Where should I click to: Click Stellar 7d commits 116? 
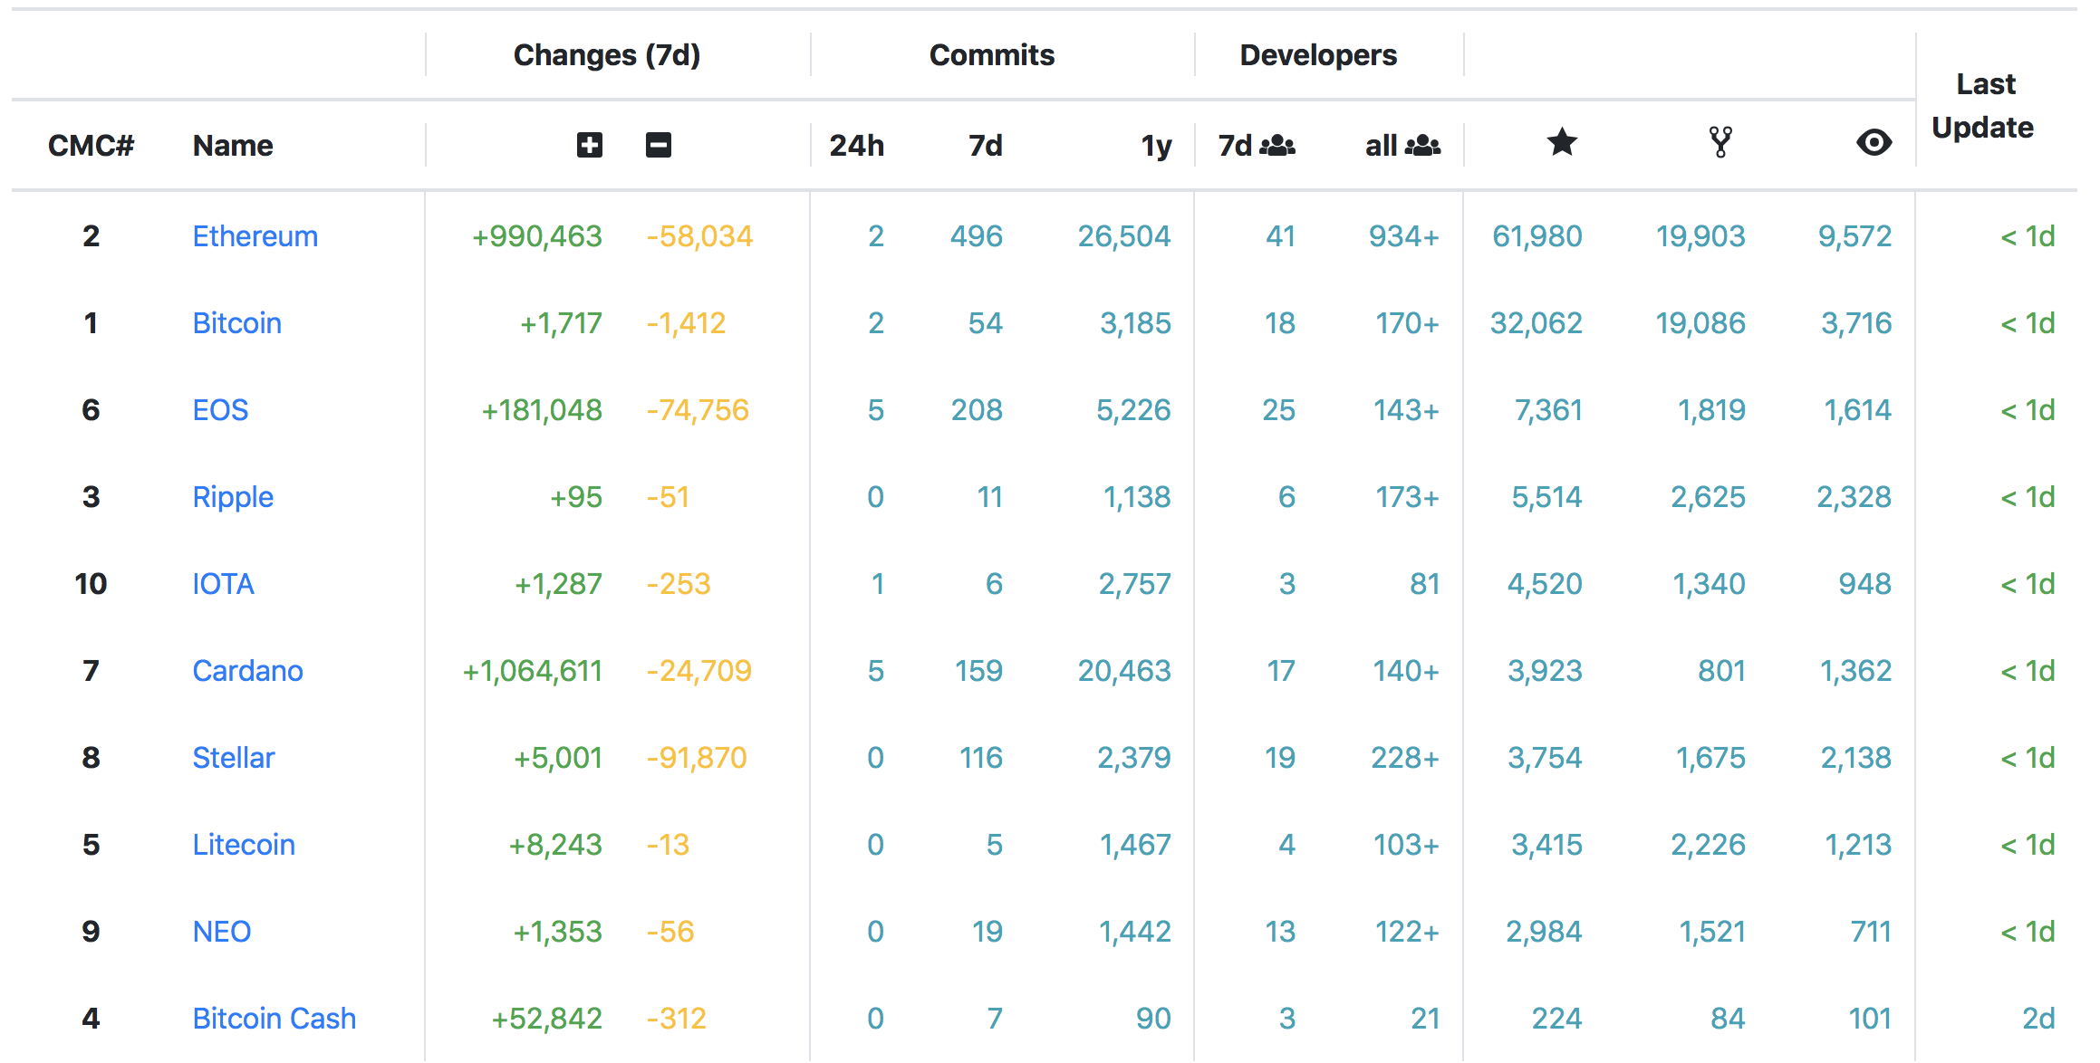981,758
